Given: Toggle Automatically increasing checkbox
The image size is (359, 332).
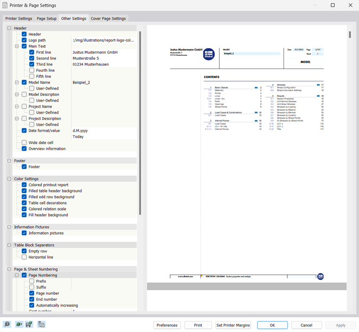Looking at the screenshot, I should tap(32, 305).
